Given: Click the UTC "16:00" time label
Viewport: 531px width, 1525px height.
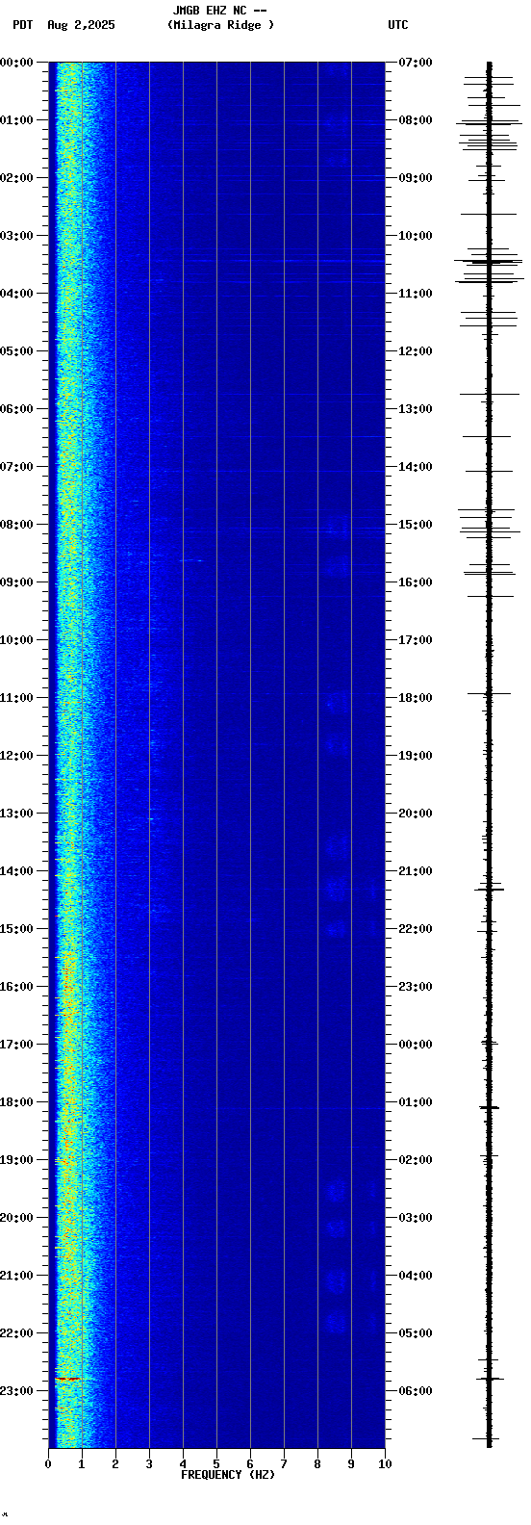Looking at the screenshot, I should [416, 582].
